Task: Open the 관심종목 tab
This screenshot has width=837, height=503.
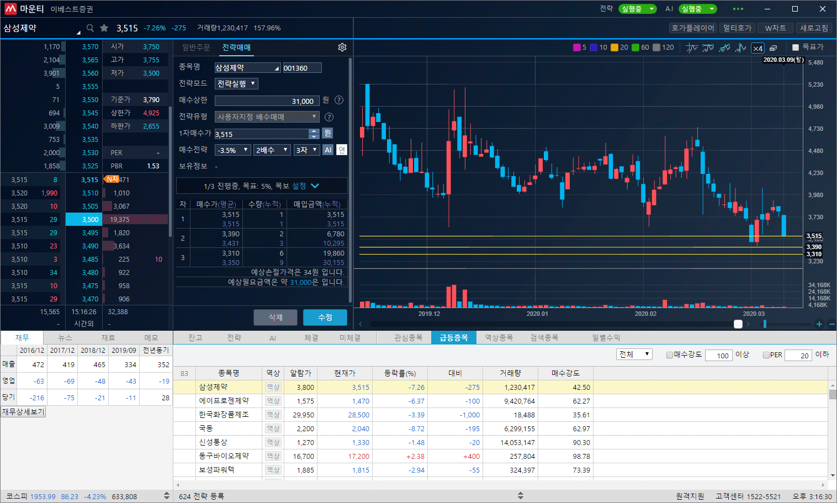Action: [x=408, y=338]
